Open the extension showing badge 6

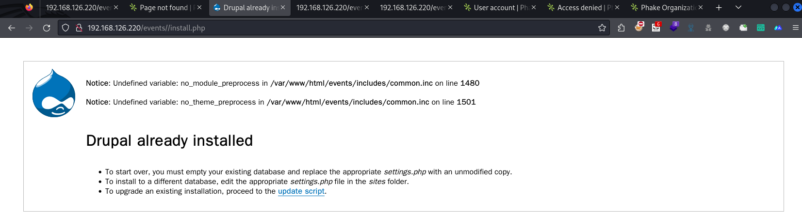click(x=656, y=27)
